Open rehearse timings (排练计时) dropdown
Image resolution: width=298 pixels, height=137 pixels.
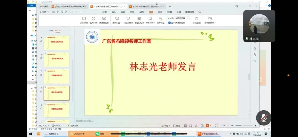click(x=150, y=20)
